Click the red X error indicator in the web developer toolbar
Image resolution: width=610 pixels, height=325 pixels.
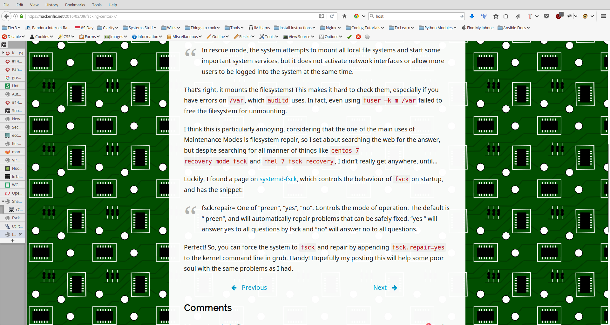click(x=358, y=37)
